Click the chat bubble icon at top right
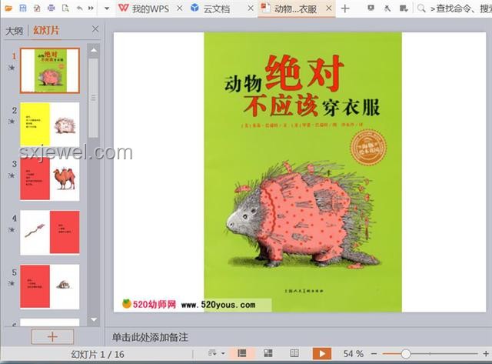This screenshot has height=364, width=492. (371, 8)
